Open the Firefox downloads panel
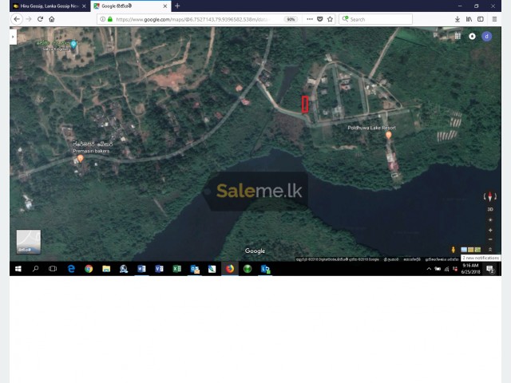Screen dimensions: 511x383 pos(458,19)
